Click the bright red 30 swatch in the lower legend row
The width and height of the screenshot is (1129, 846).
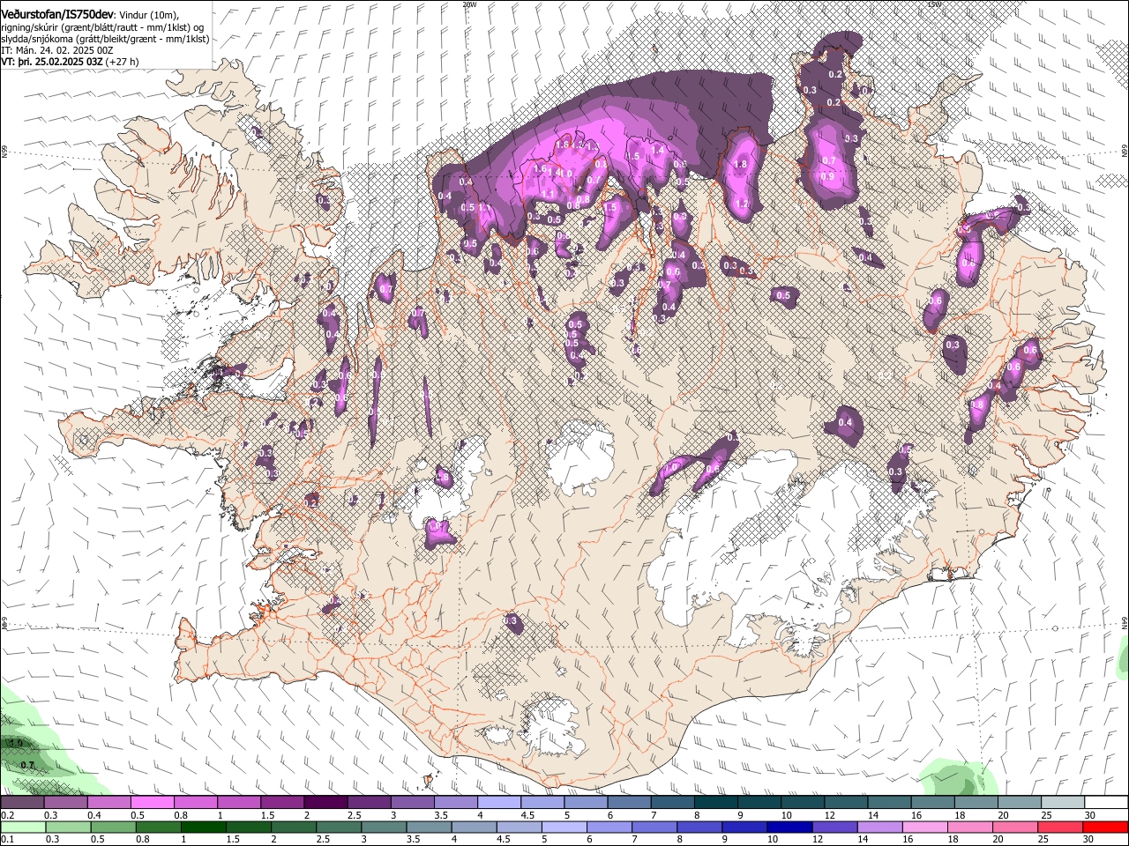click(1104, 827)
